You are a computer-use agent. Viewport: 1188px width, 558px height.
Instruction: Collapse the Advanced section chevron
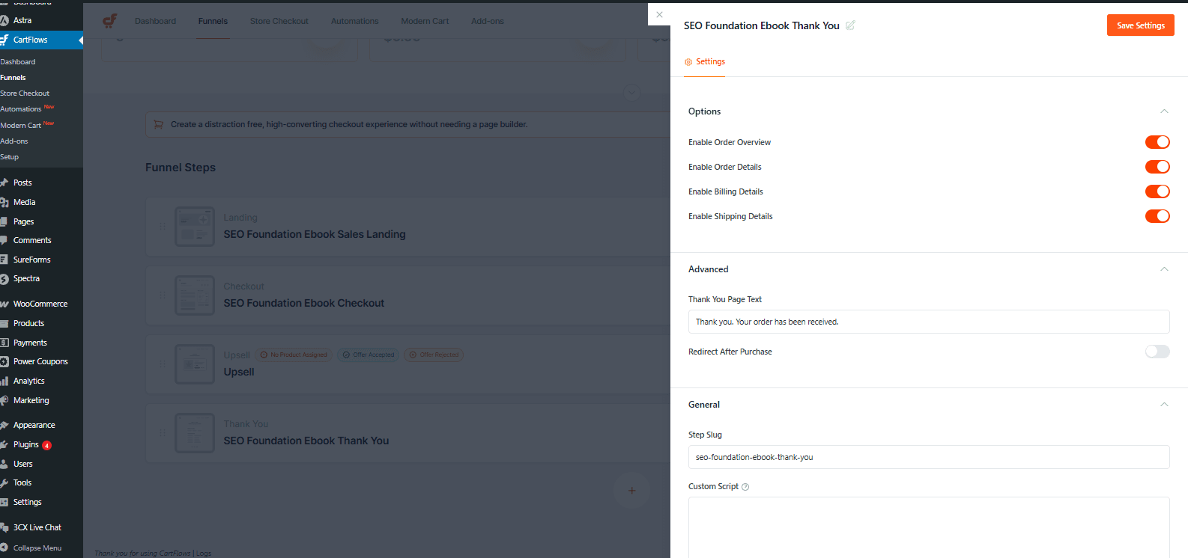coord(1164,269)
